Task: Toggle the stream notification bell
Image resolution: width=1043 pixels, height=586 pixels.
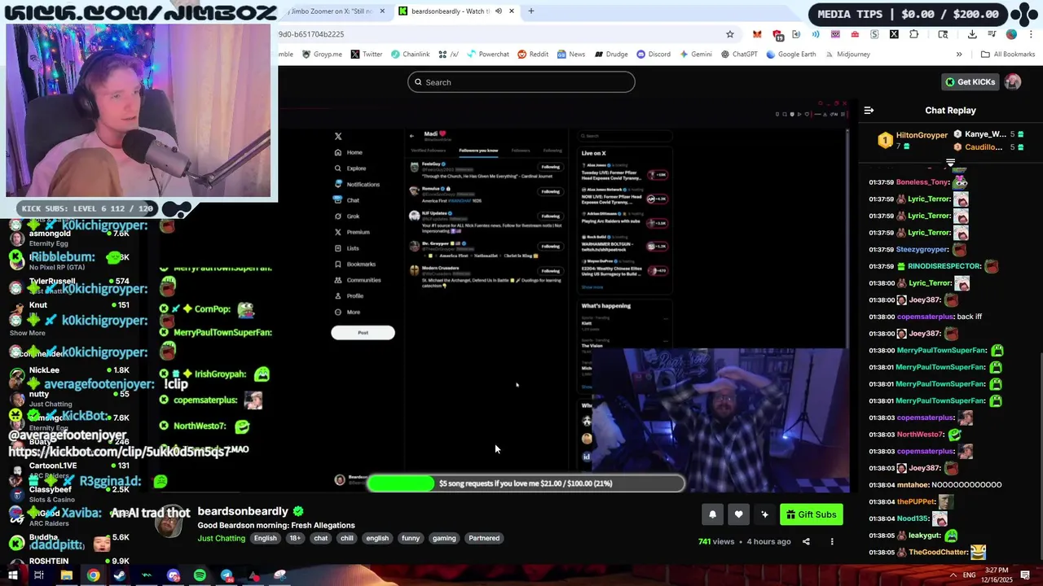Action: (x=712, y=514)
